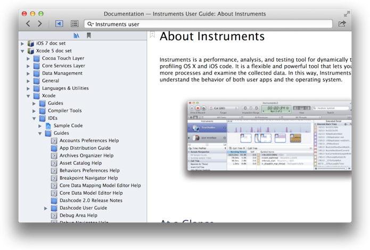This screenshot has width=370, height=250.
Task: Show the table of contents list button
Action: pos(75,23)
